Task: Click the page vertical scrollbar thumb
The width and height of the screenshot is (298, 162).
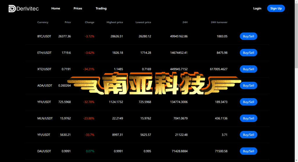Action: [x=296, y=35]
